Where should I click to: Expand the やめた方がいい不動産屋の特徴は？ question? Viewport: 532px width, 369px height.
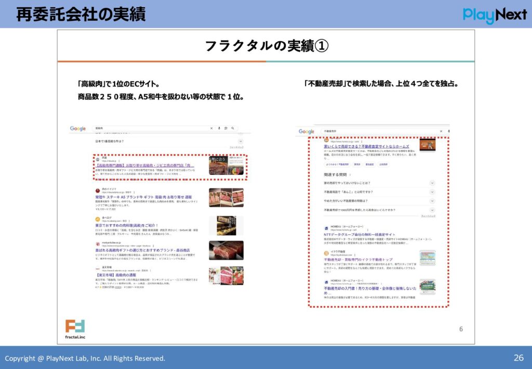tap(432, 201)
